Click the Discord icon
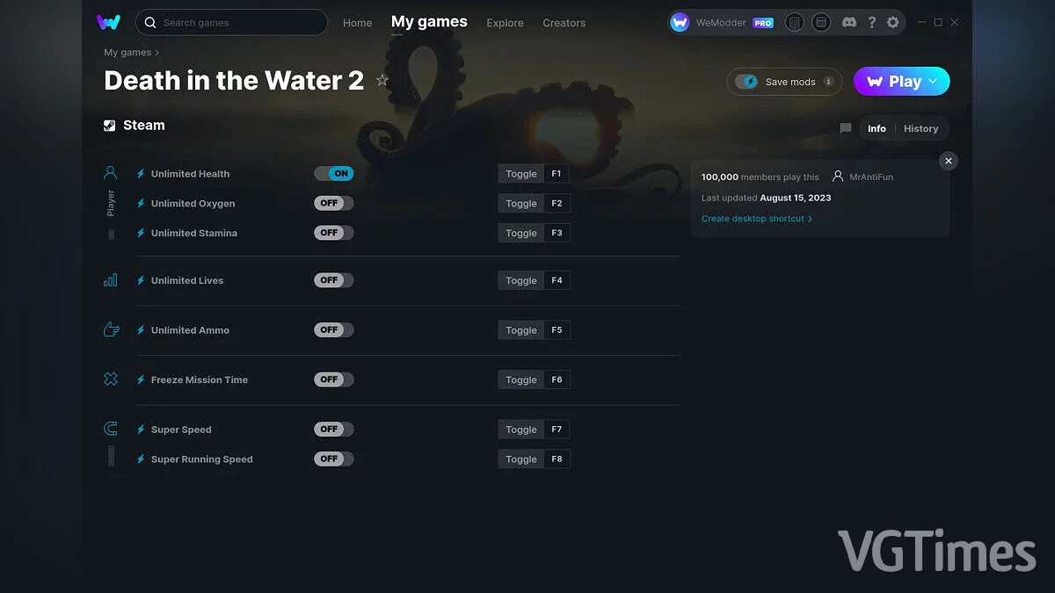Image resolution: width=1055 pixels, height=593 pixels. pos(848,23)
